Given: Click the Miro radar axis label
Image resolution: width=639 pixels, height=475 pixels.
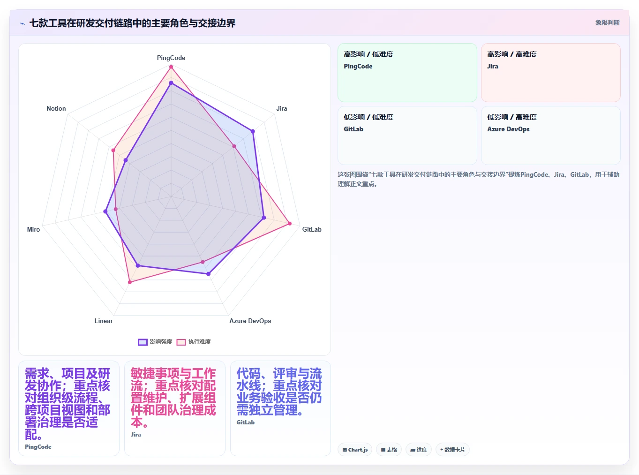Looking at the screenshot, I should [x=33, y=229].
